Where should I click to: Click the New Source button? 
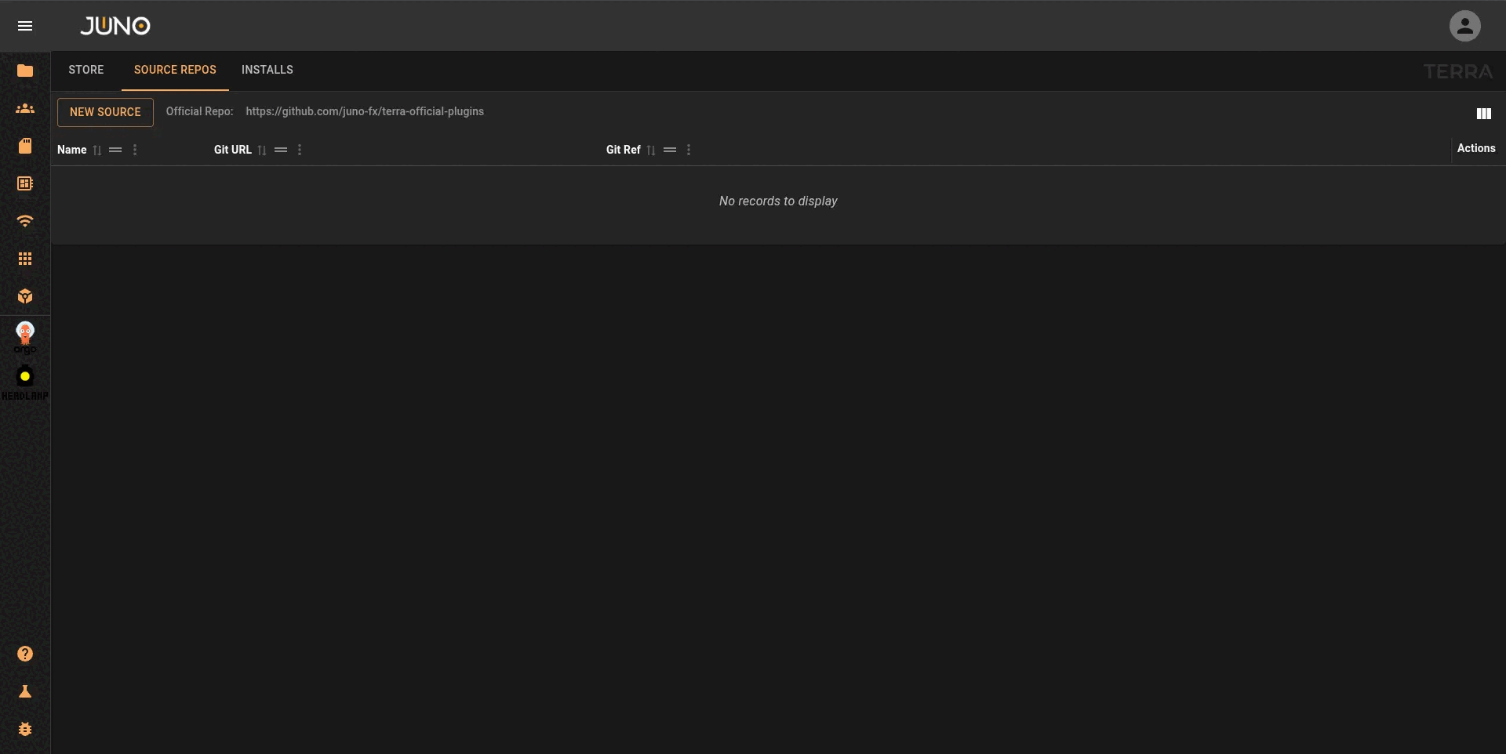click(x=105, y=112)
